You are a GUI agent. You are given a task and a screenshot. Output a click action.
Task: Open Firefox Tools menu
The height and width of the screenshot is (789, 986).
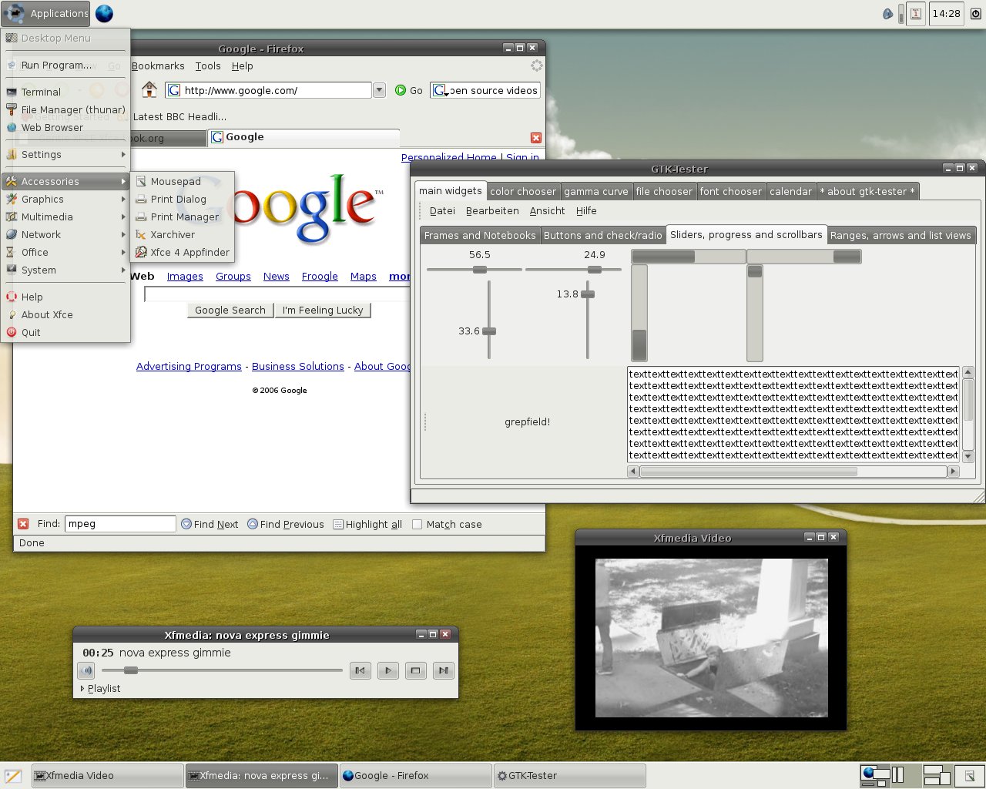[208, 66]
